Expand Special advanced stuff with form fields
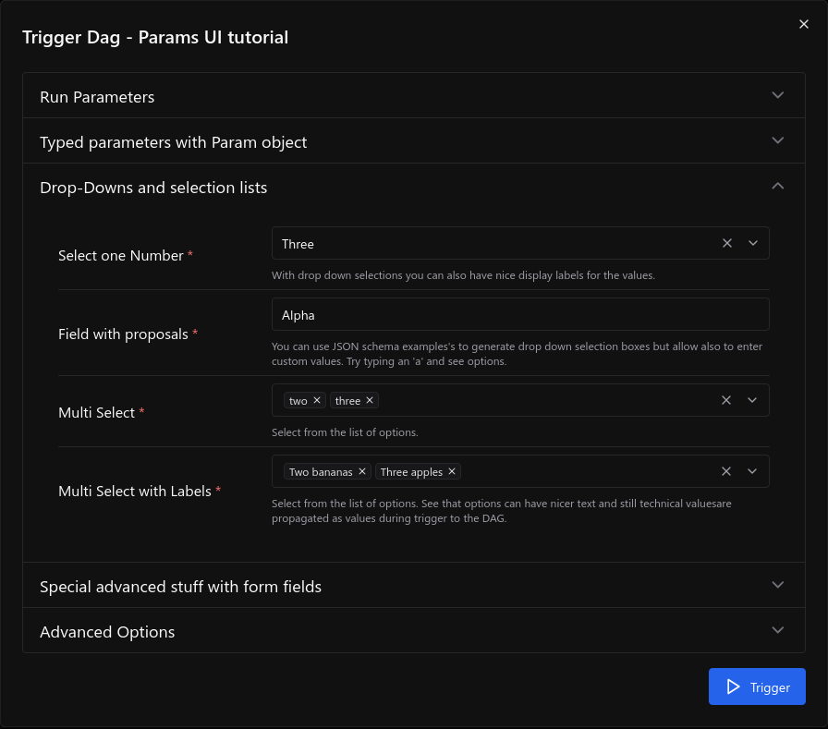The width and height of the screenshot is (828, 729). pos(413,586)
